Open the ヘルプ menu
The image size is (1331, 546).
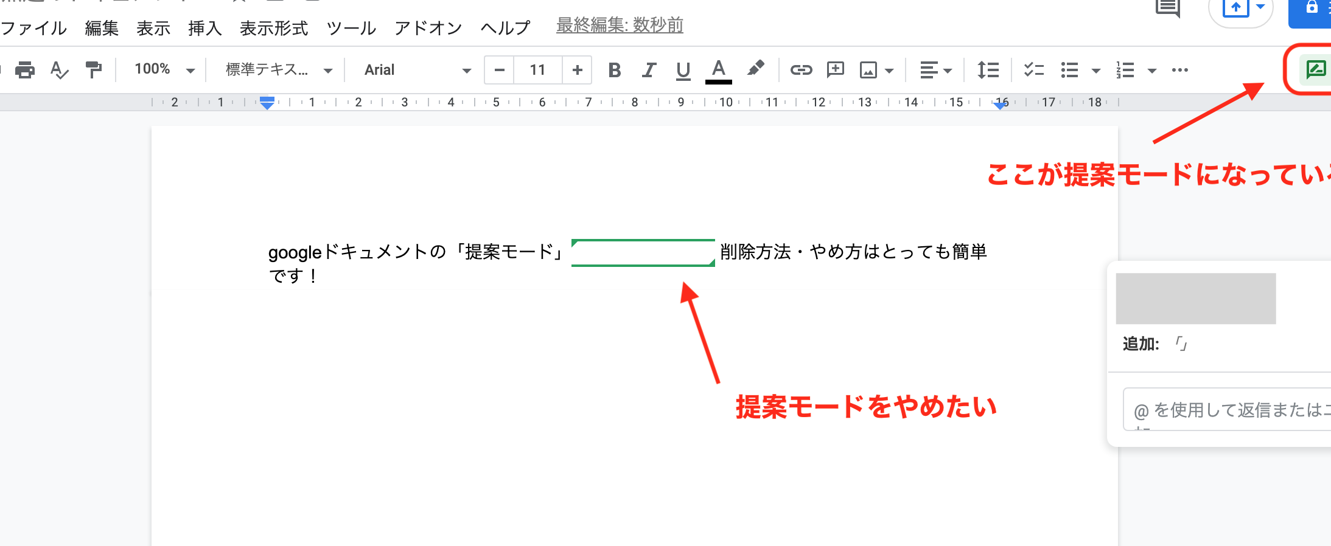(x=505, y=28)
